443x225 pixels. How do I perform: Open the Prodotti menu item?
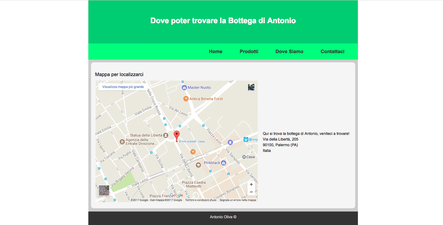(x=249, y=52)
